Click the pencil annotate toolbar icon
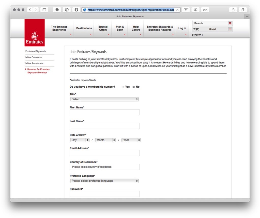This screenshot has width=260, height=218. 205,10
